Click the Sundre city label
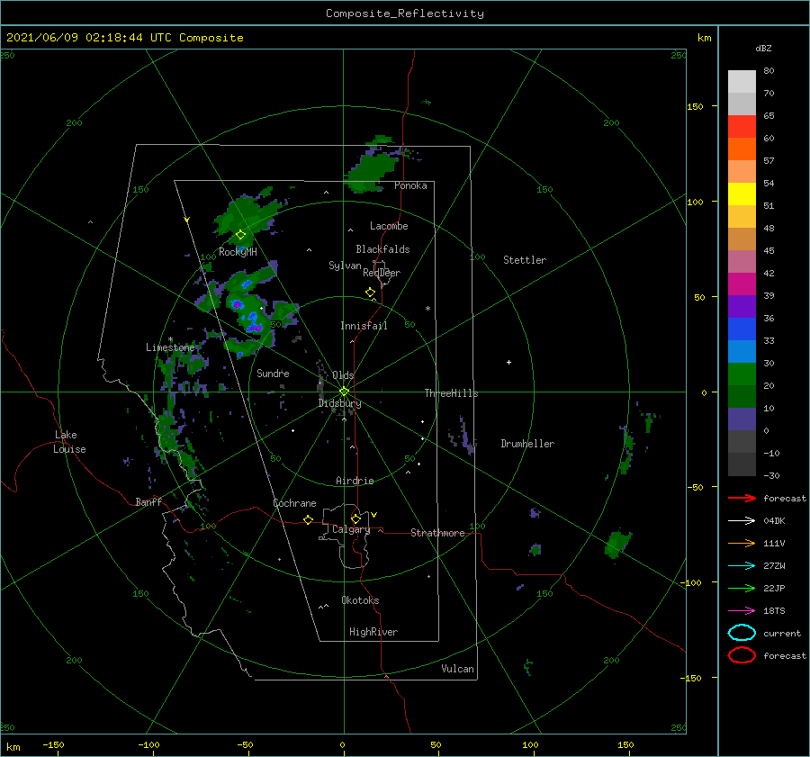 [x=273, y=373]
